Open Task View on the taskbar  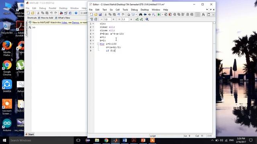(78, 140)
